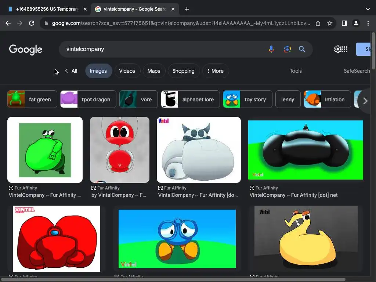This screenshot has height=282, width=376.
Task: Open the SafeSearch dropdown
Action: (357, 71)
